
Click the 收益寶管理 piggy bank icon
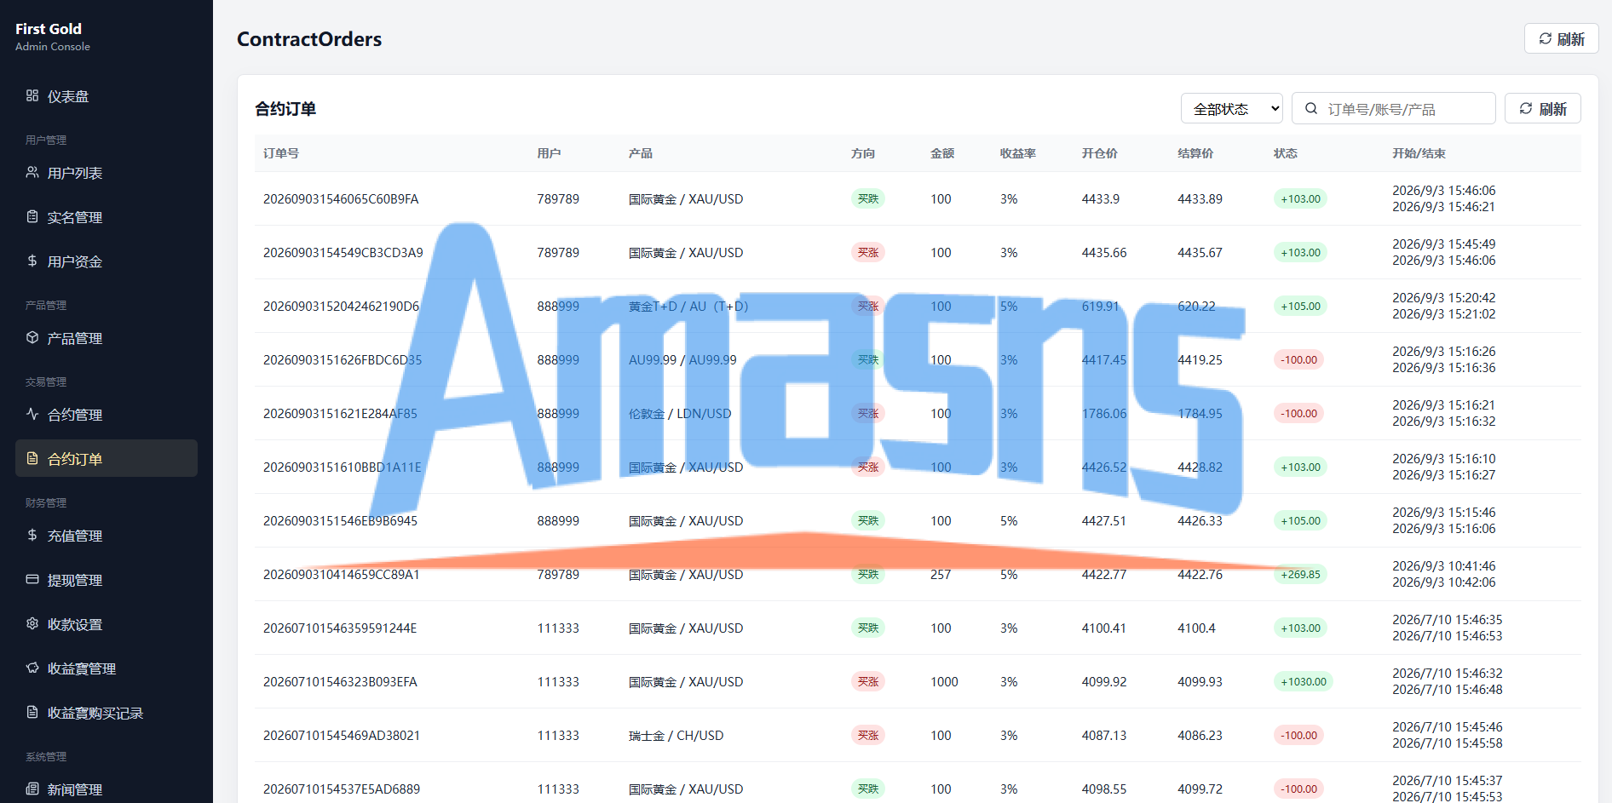(x=32, y=668)
